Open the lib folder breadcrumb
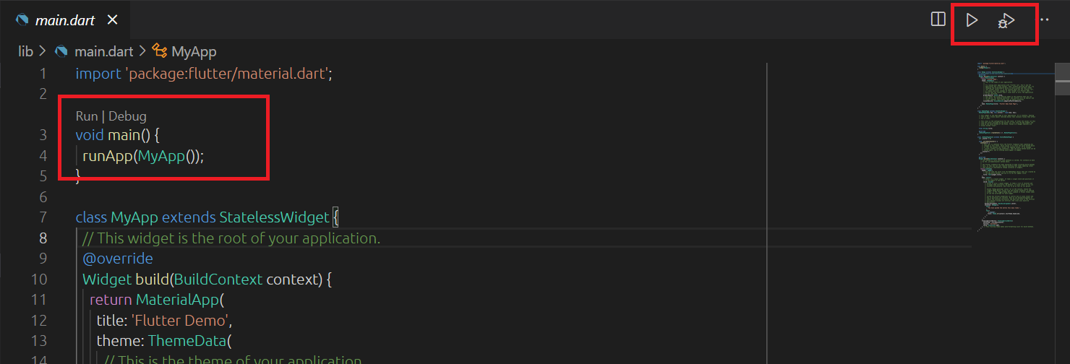The width and height of the screenshot is (1070, 364). pos(25,51)
